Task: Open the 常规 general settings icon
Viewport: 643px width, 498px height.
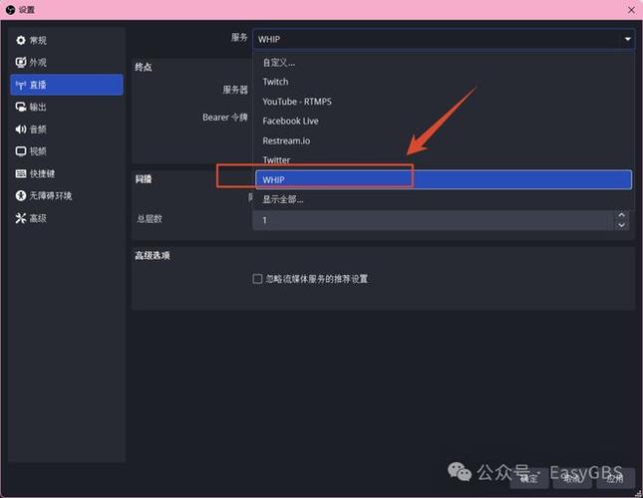Action: (x=21, y=40)
